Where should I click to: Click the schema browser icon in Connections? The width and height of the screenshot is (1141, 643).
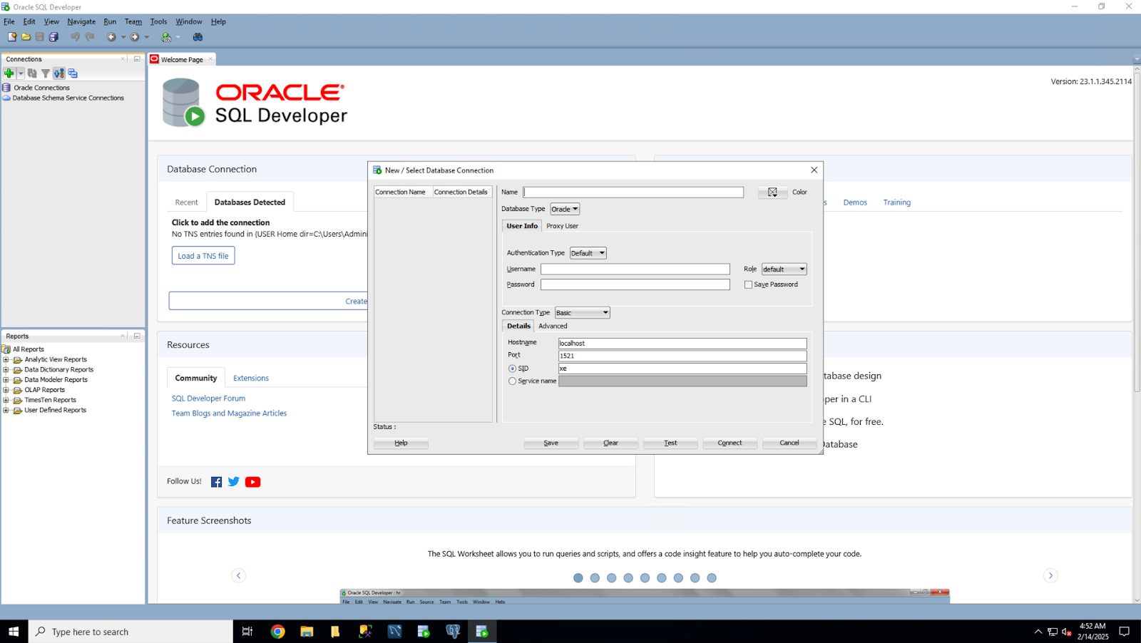pyautogui.click(x=58, y=73)
